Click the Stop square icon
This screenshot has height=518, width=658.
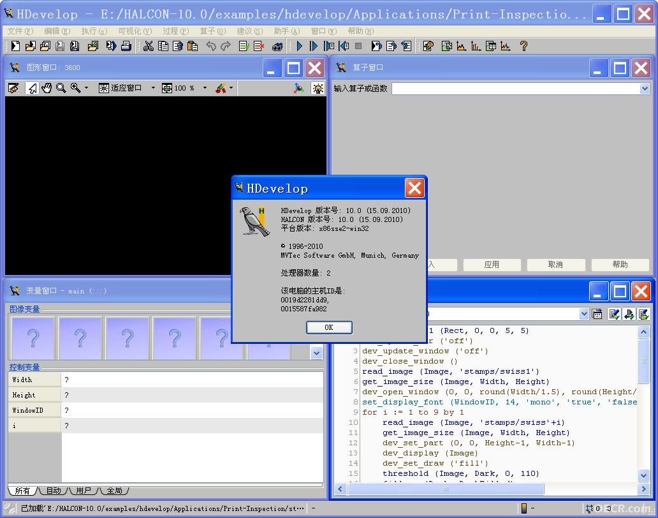point(358,46)
